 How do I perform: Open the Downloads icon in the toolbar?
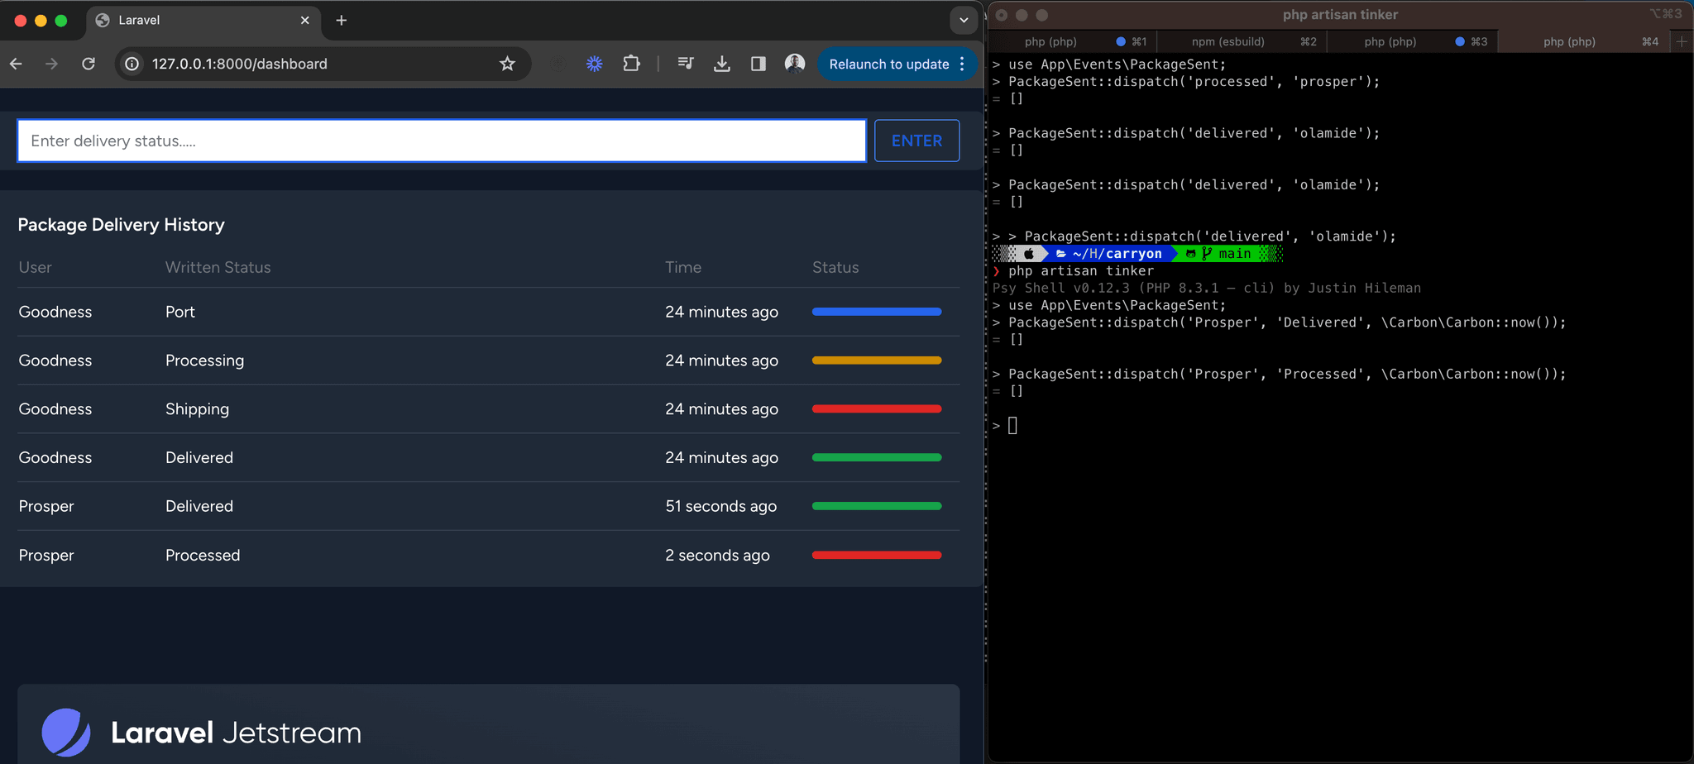click(x=721, y=64)
